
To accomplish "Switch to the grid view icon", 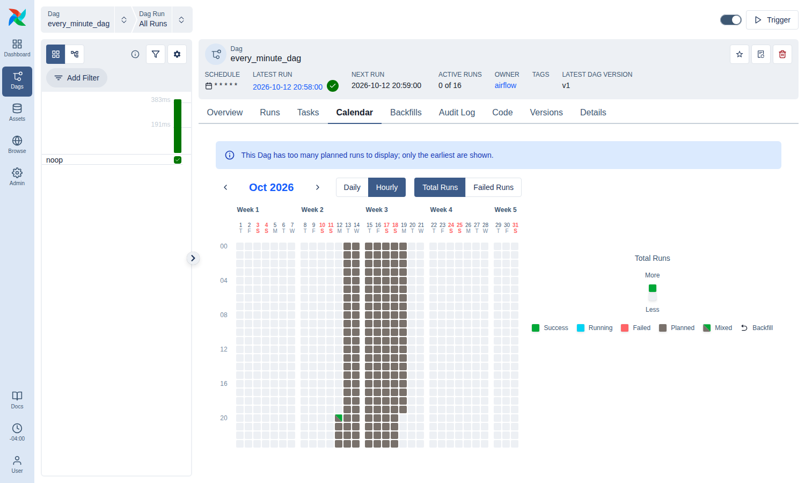I will point(56,54).
